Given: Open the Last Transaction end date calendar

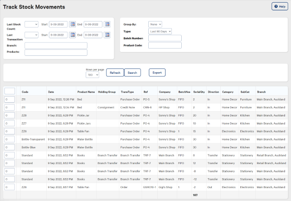Looking at the screenshot, I should pyautogui.click(x=107, y=35).
